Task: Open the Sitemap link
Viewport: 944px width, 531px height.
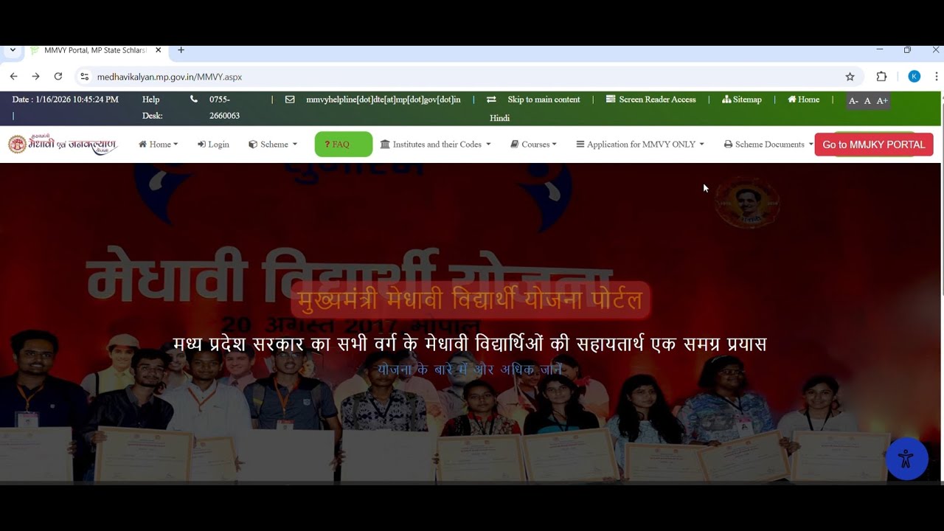Action: (742, 100)
